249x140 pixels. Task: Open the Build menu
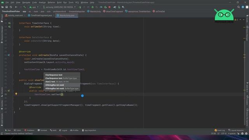[x=59, y=3]
